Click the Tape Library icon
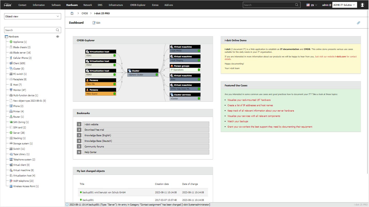Image resolution: width=369 pixels, height=207 pixels. coord(11,154)
